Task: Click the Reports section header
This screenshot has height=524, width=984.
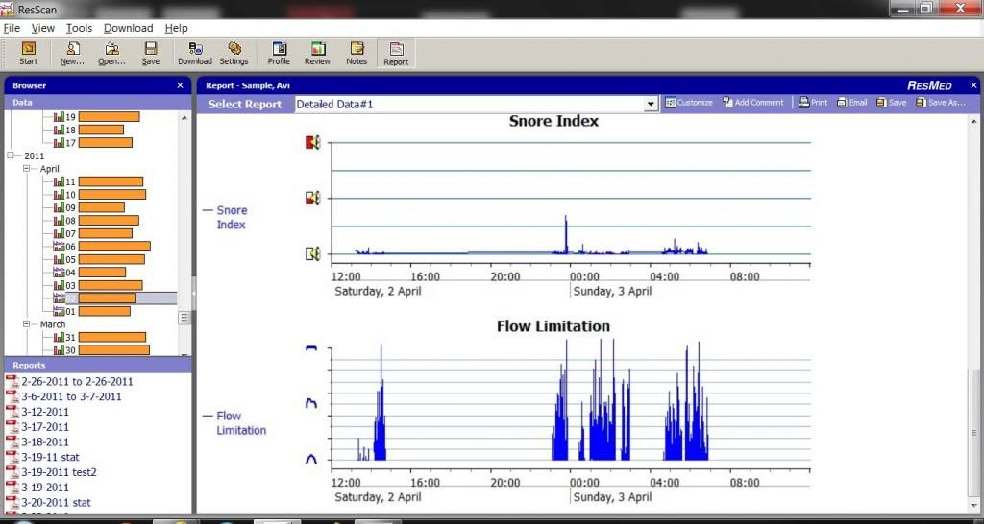Action: (98, 365)
